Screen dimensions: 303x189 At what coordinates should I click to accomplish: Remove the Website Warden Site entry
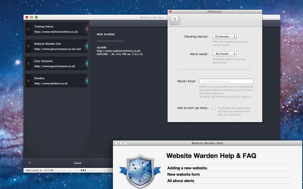(28, 46)
